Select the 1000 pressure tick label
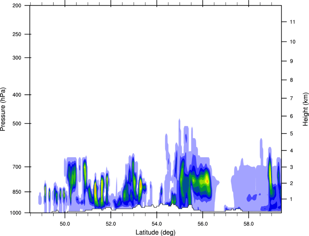 [x=15, y=213]
